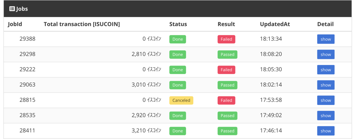Show details for job 29388

pyautogui.click(x=326, y=39)
